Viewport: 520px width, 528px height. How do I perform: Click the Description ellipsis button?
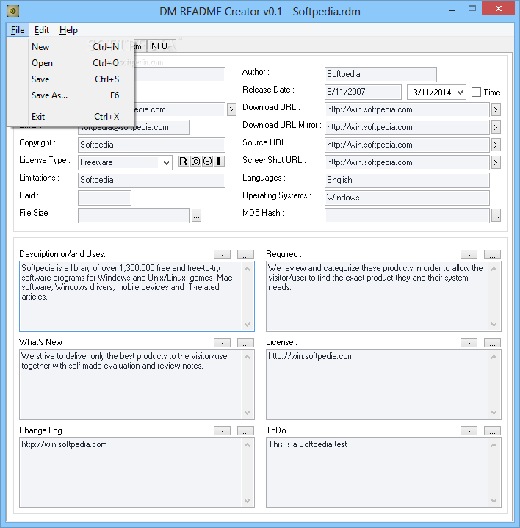click(245, 254)
